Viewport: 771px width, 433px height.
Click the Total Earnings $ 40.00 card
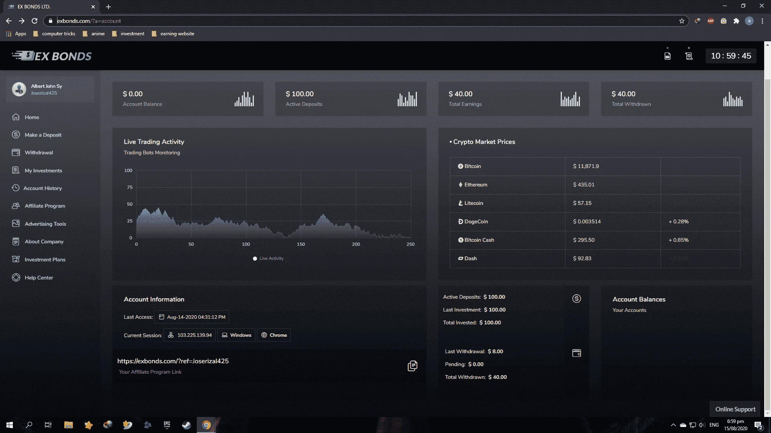[514, 99]
